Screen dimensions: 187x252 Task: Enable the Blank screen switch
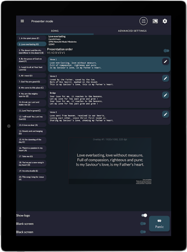pos(143,224)
